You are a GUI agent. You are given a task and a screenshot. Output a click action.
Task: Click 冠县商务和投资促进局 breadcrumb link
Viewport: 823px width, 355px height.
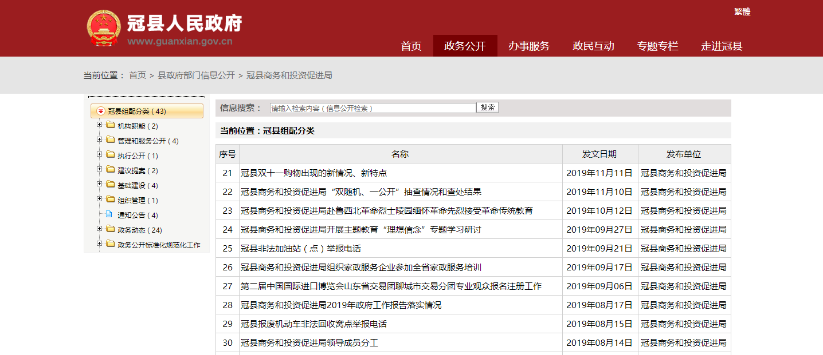pos(289,75)
